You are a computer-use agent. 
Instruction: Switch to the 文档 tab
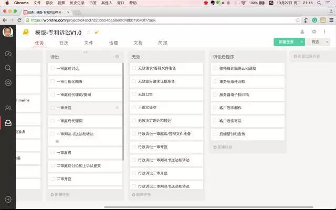138,43
